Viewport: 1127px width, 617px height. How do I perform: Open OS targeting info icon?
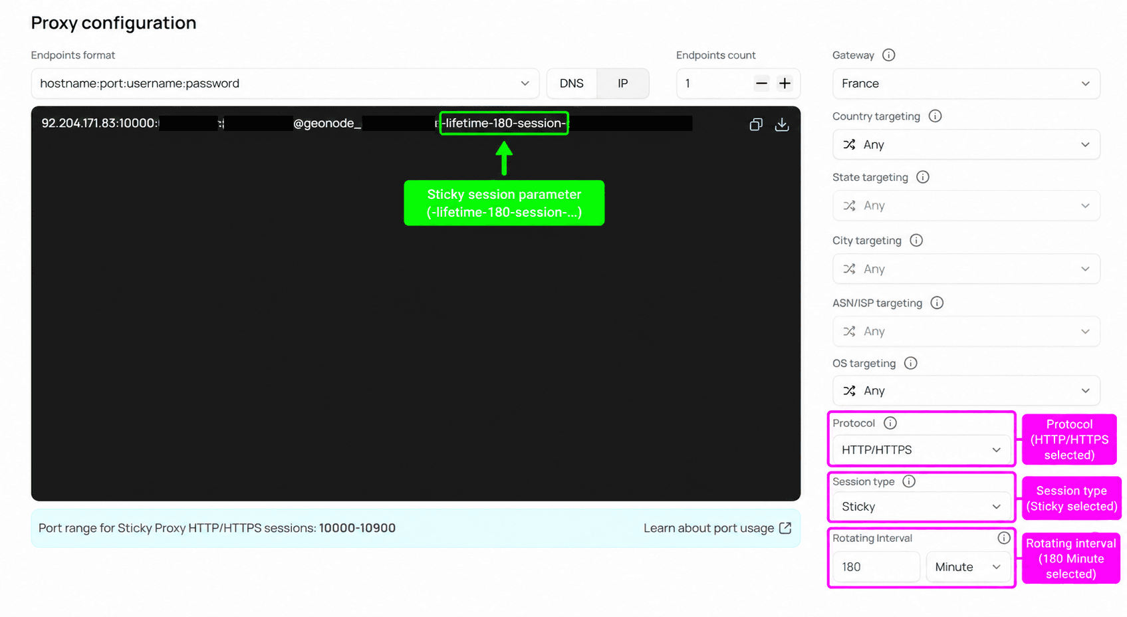pyautogui.click(x=910, y=363)
